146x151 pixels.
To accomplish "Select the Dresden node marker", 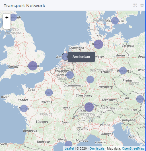I will (123, 71).
